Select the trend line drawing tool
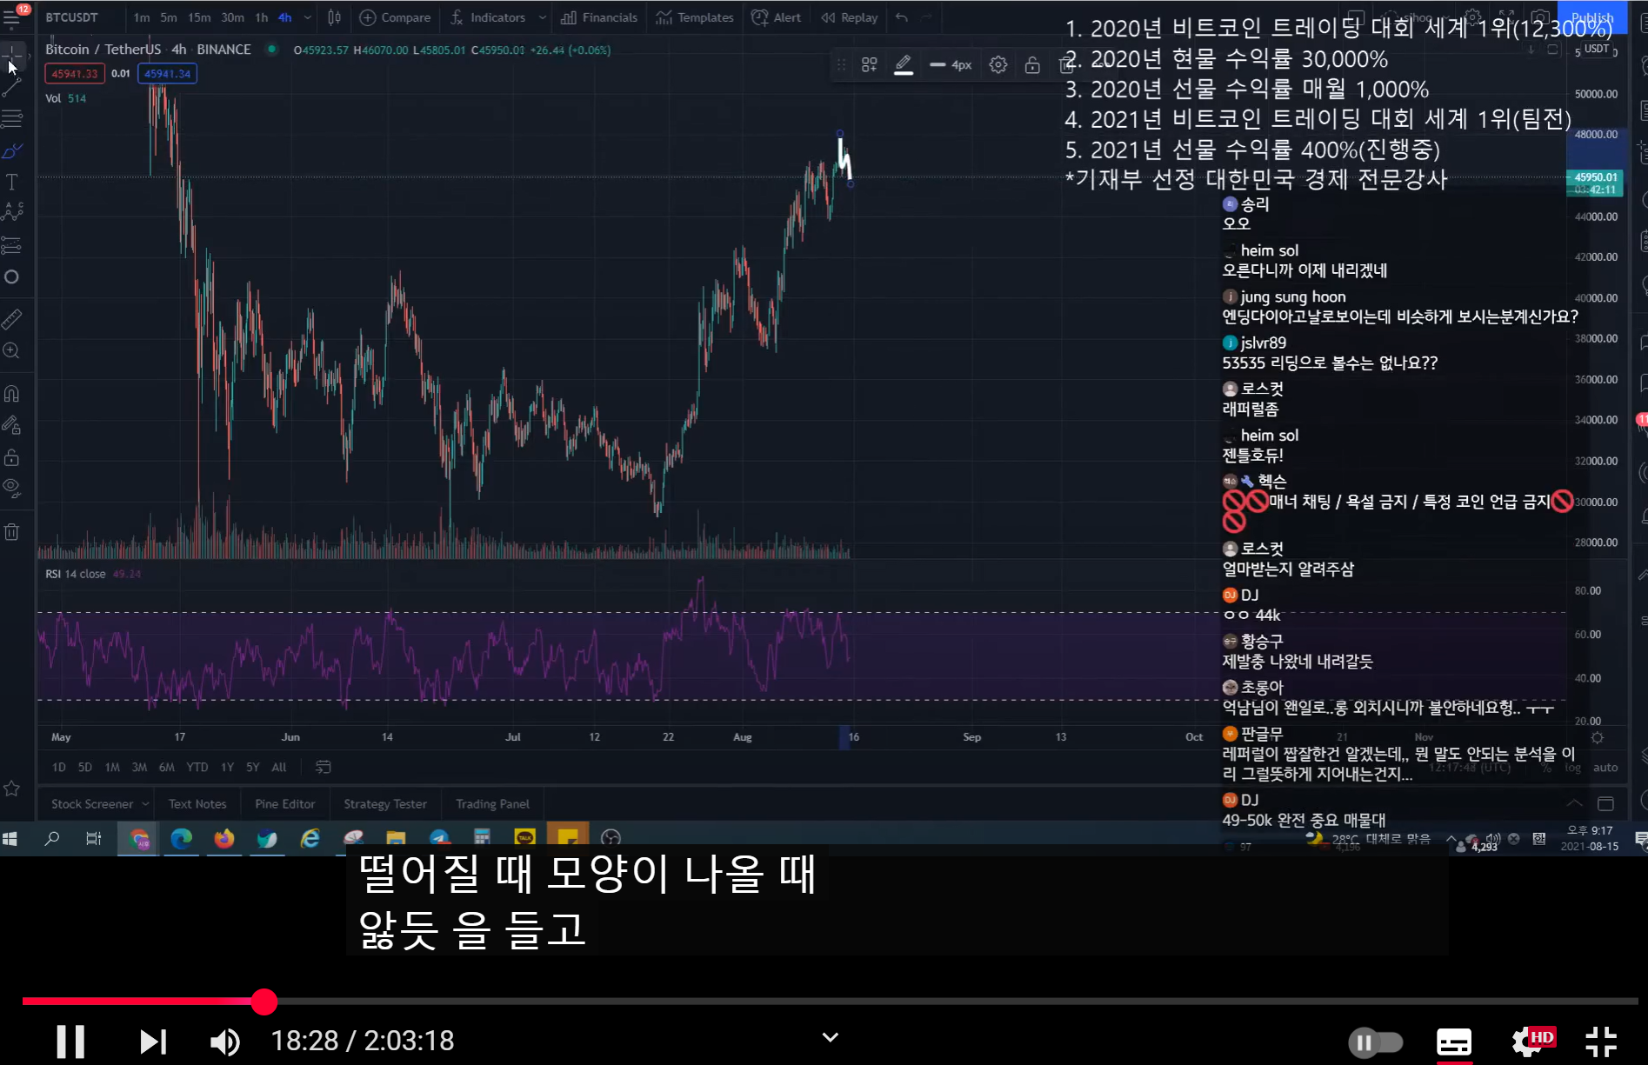 click(x=12, y=87)
